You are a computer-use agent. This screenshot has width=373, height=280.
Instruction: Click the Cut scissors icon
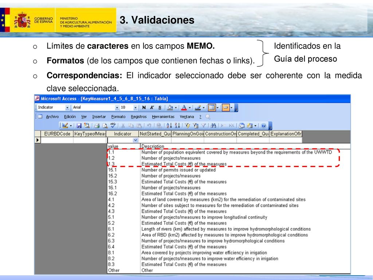[x=123, y=125]
